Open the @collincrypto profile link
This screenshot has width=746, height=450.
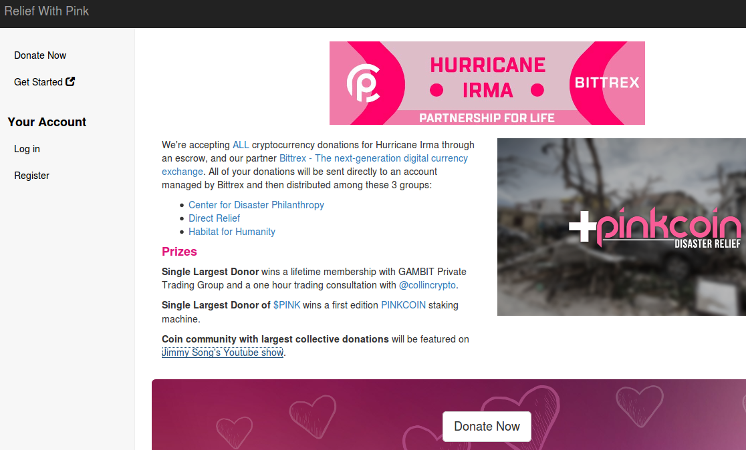pyautogui.click(x=427, y=285)
